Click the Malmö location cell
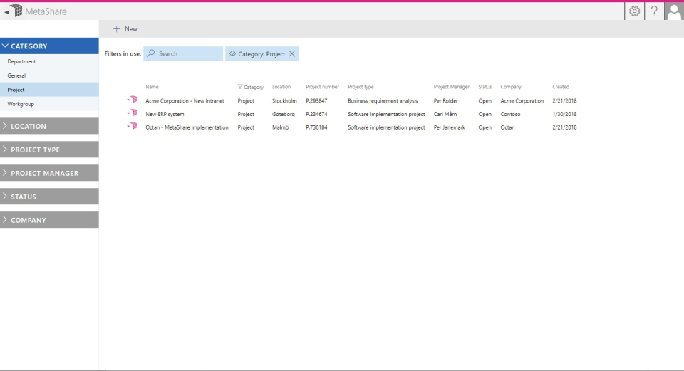 [281, 127]
